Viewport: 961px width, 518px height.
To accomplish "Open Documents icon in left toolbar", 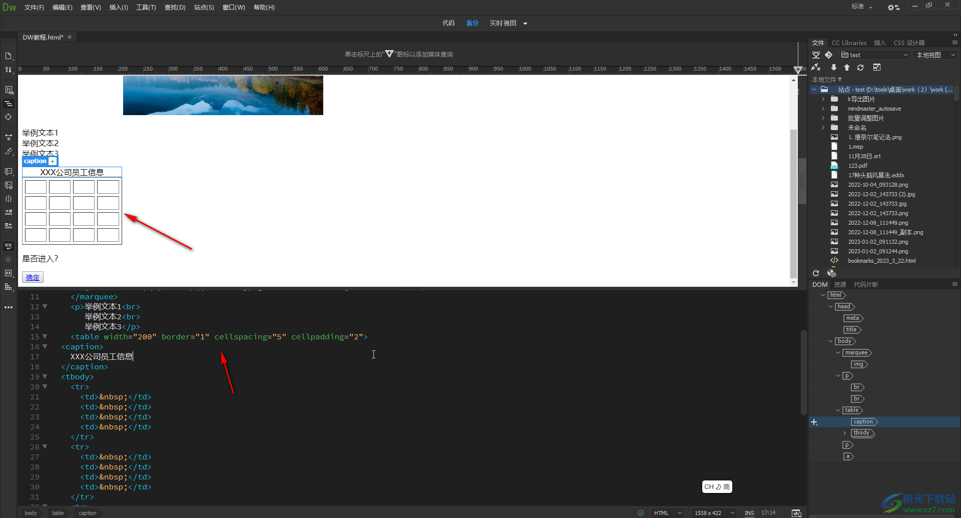I will pos(9,56).
